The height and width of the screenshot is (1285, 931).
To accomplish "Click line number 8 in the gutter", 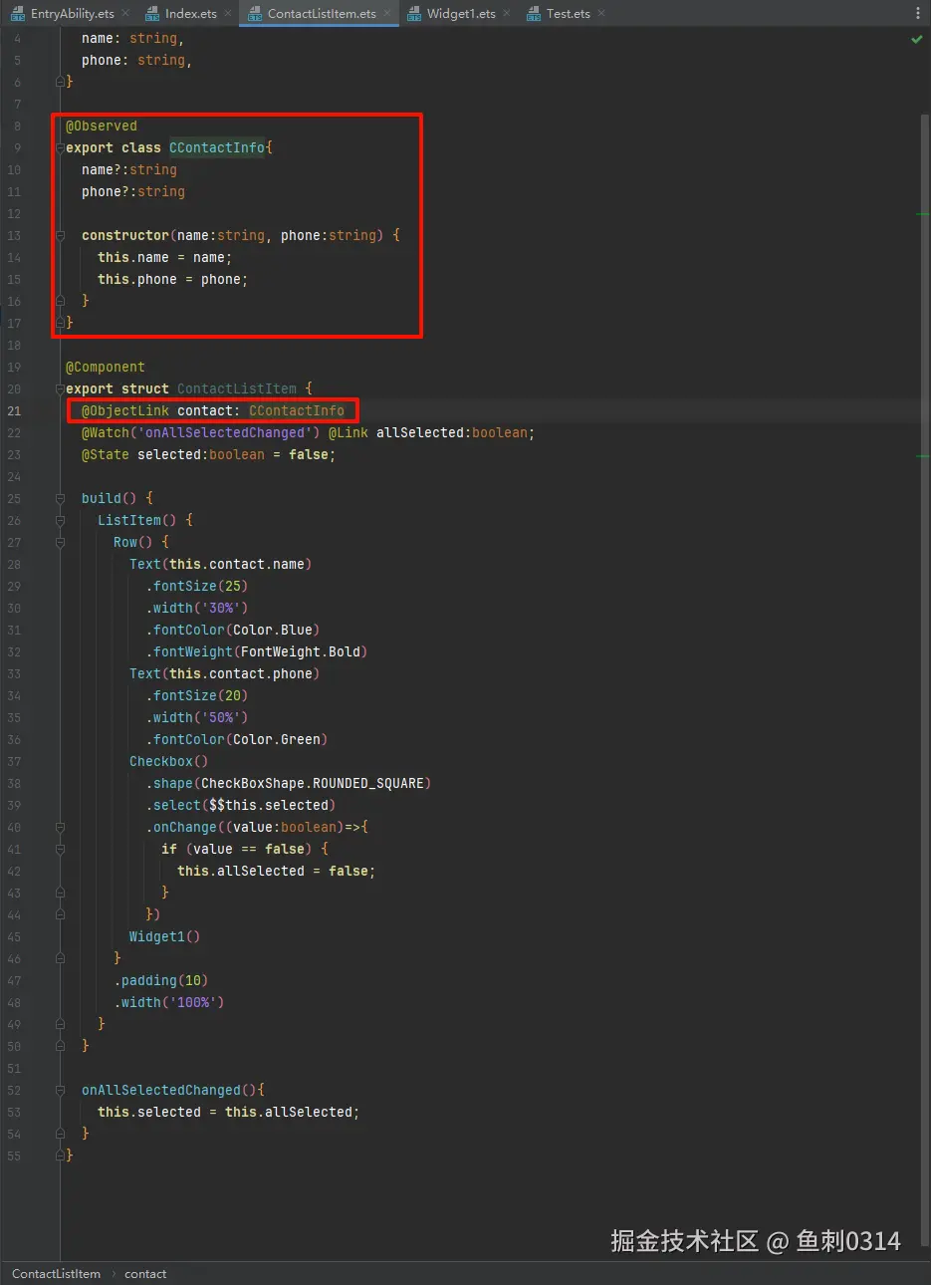I will click(x=17, y=126).
